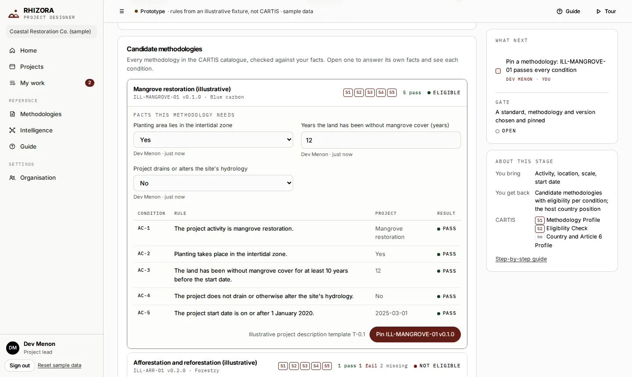The image size is (632, 377).
Task: Click the My work badge showing 2
Action: pyautogui.click(x=90, y=83)
